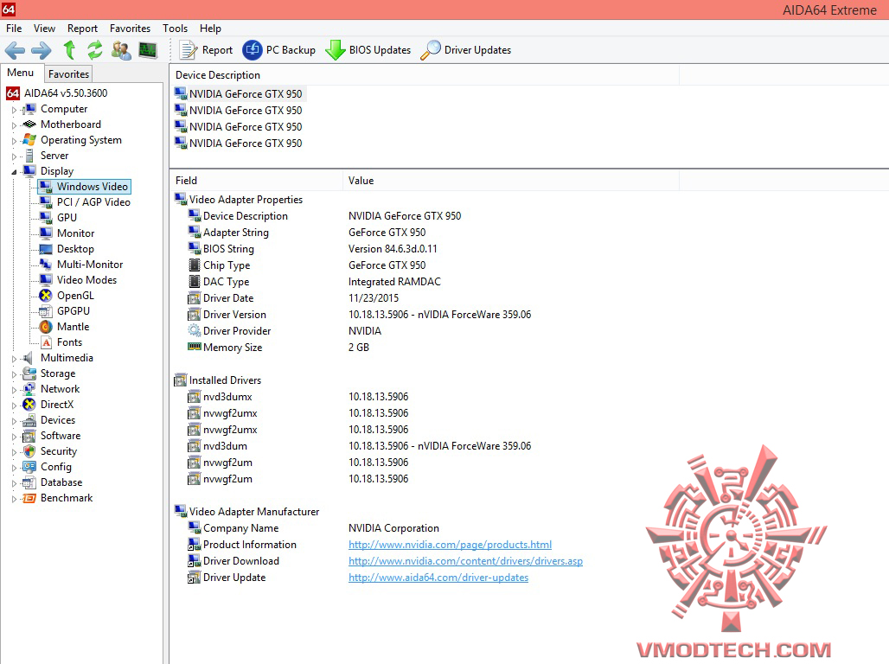Open the Help menu
This screenshot has height=664, width=889.
(210, 29)
